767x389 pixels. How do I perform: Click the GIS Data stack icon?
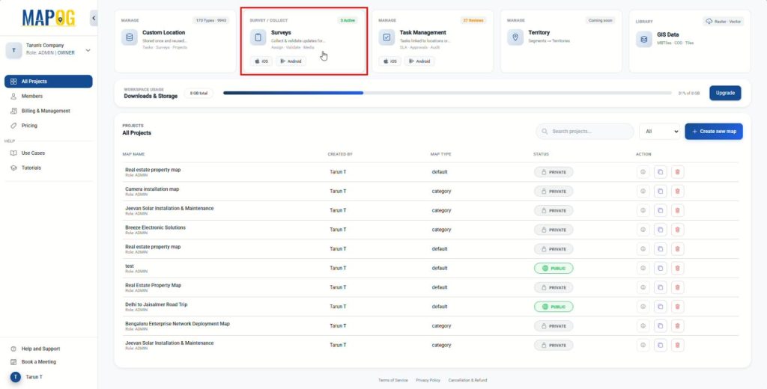[x=643, y=39]
